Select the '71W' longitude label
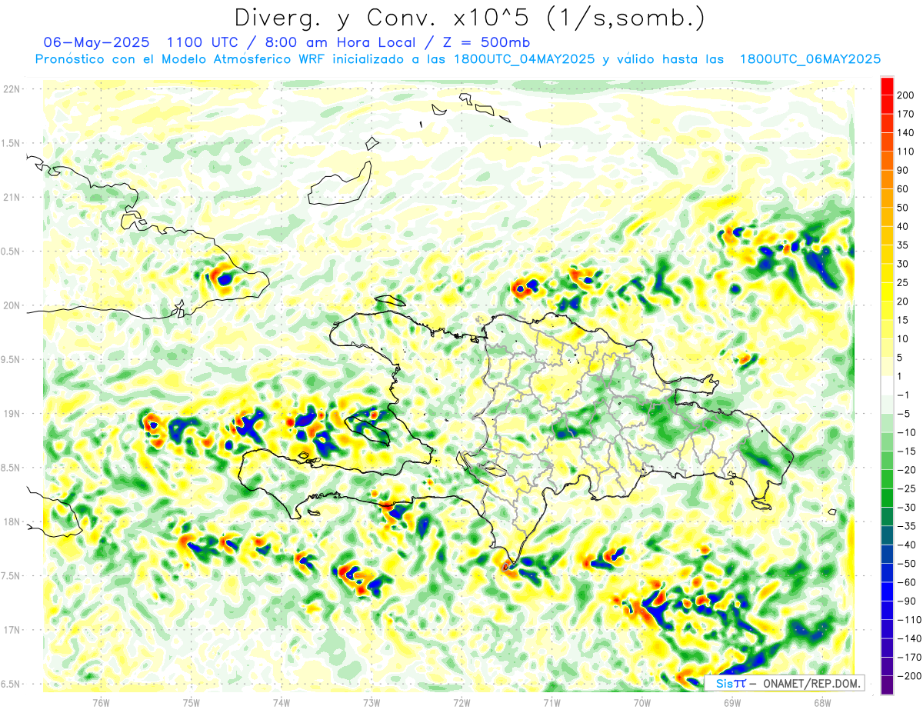This screenshot has width=923, height=713. (551, 703)
